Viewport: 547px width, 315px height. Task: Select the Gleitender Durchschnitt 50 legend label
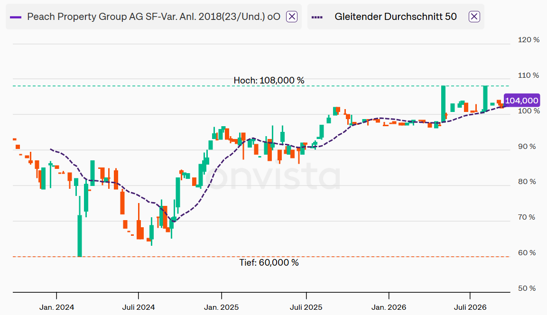[396, 17]
